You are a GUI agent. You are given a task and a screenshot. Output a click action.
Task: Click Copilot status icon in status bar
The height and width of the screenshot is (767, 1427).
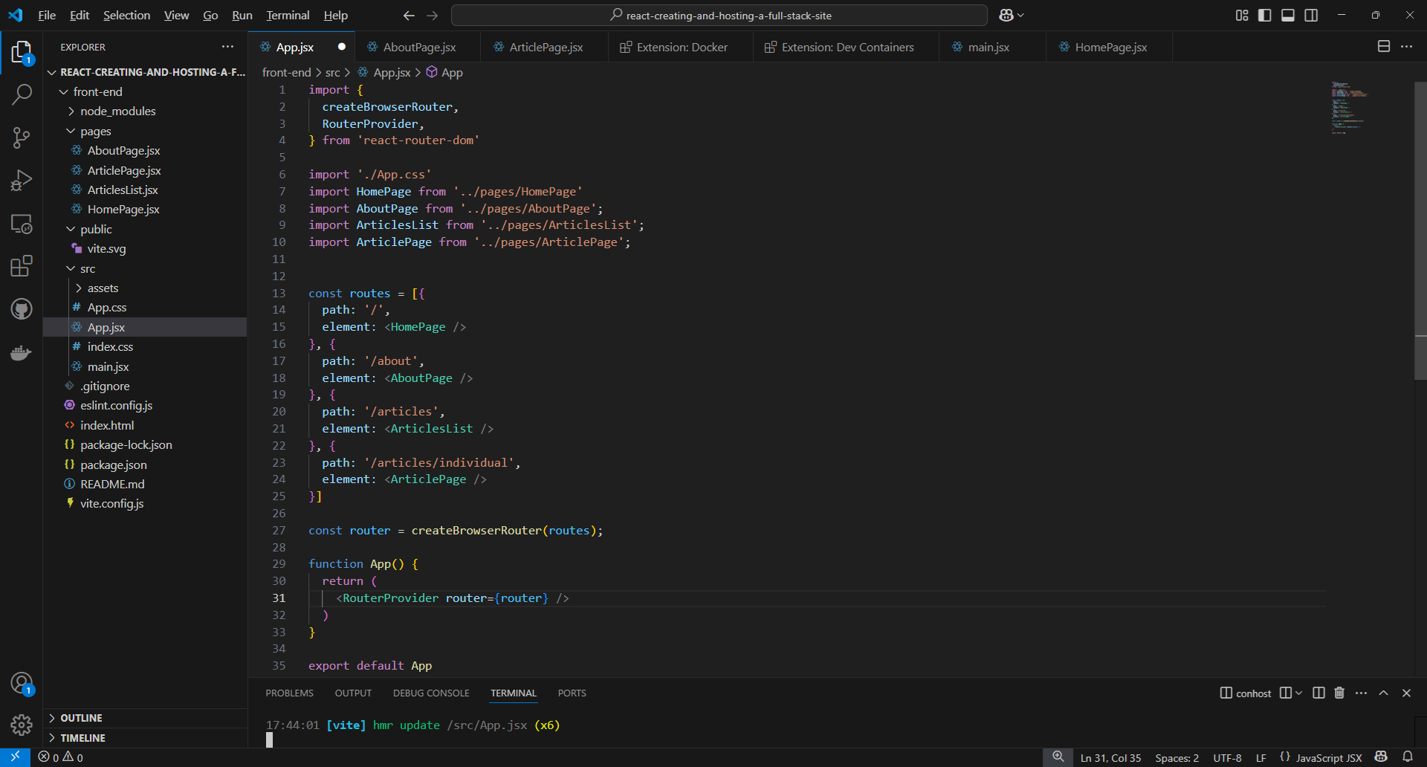tap(1381, 757)
